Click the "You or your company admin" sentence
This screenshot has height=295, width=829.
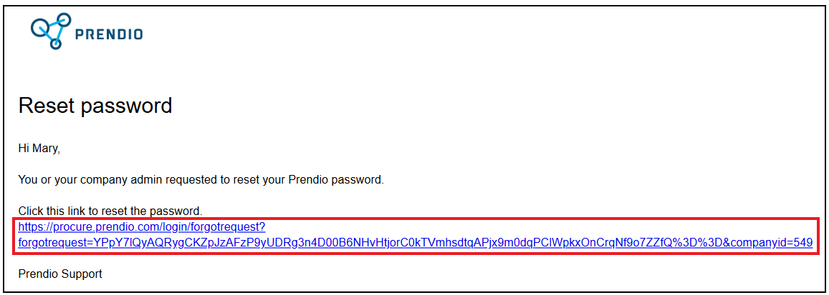201,180
